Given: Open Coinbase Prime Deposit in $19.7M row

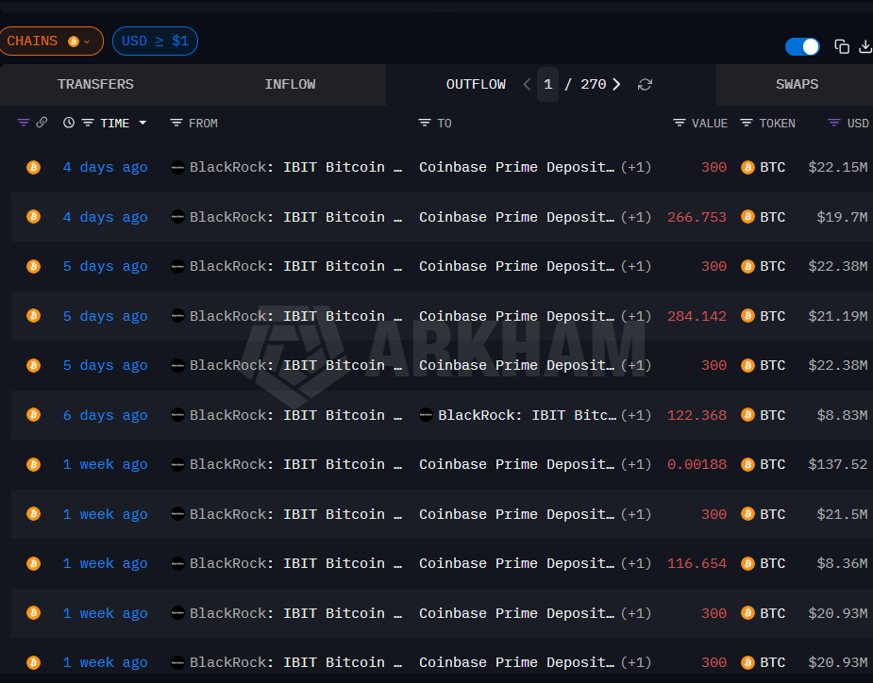Looking at the screenshot, I should point(516,217).
